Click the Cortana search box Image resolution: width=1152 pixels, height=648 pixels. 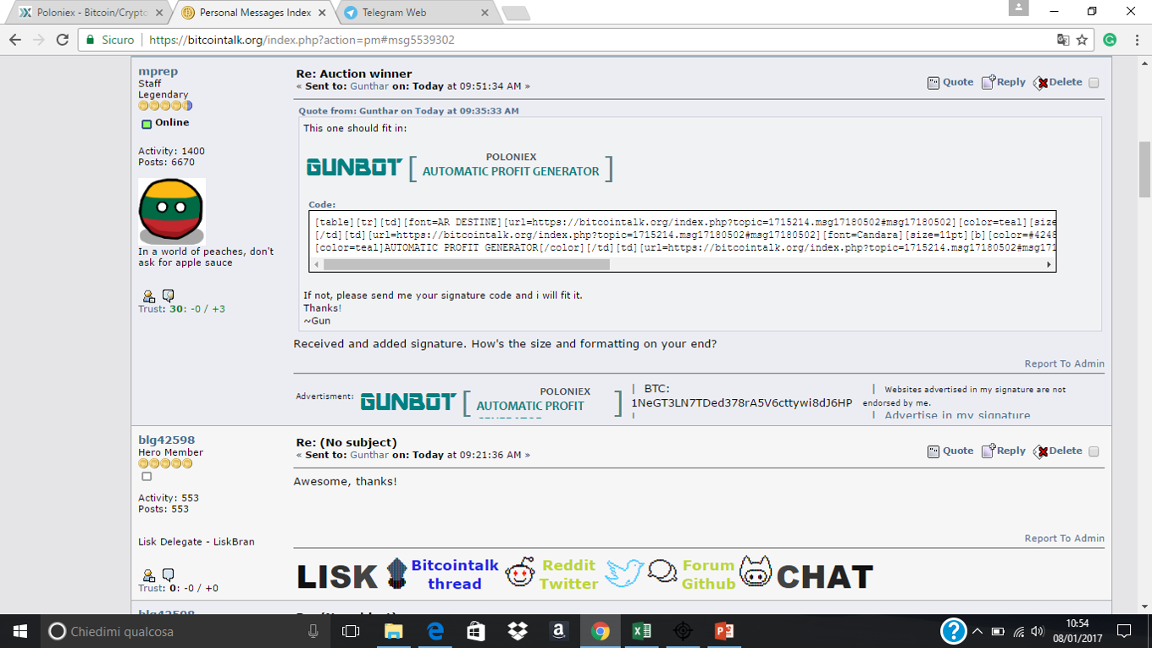[x=186, y=631]
